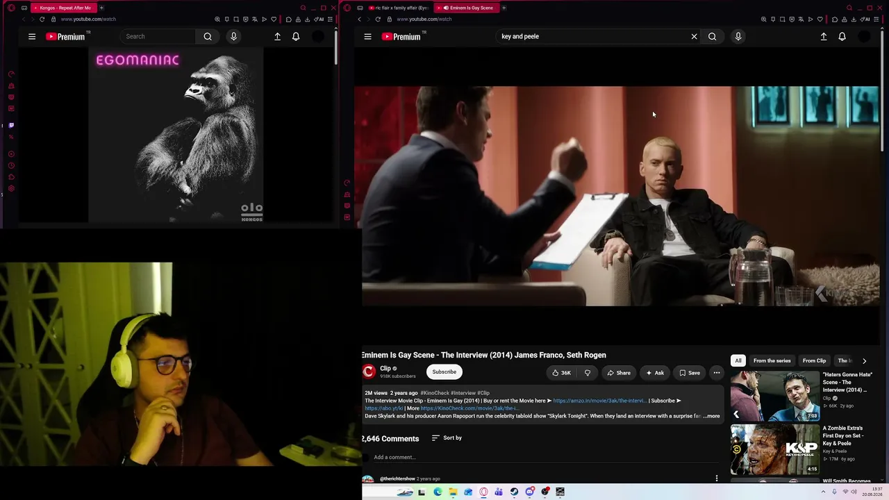Switch to 'ric flair x family affair' tab
The width and height of the screenshot is (889, 500).
coord(398,8)
